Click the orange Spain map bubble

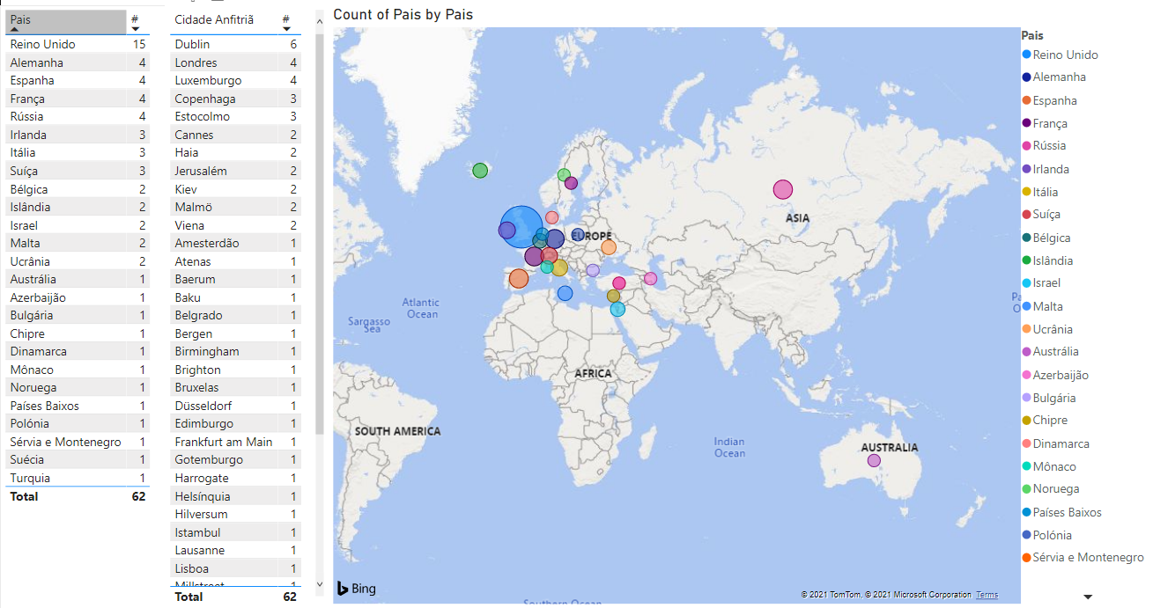519,279
